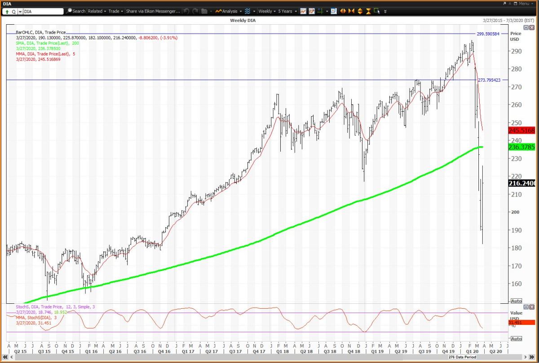Viewport: 539px width, 363px height.
Task: Click the pop-out arrow icon near Menu
Action: (504, 4)
